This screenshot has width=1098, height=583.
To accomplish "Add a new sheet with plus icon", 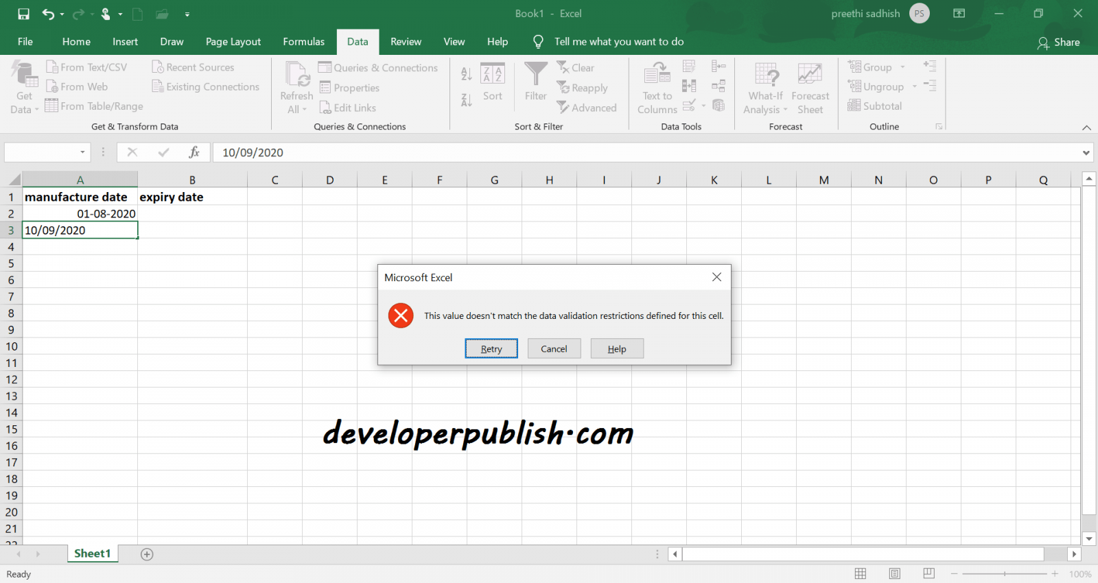I will tap(147, 554).
